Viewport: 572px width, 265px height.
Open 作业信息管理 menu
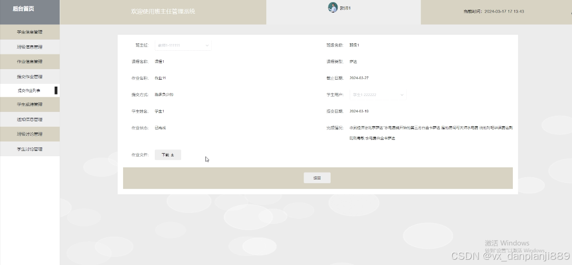[x=30, y=62]
